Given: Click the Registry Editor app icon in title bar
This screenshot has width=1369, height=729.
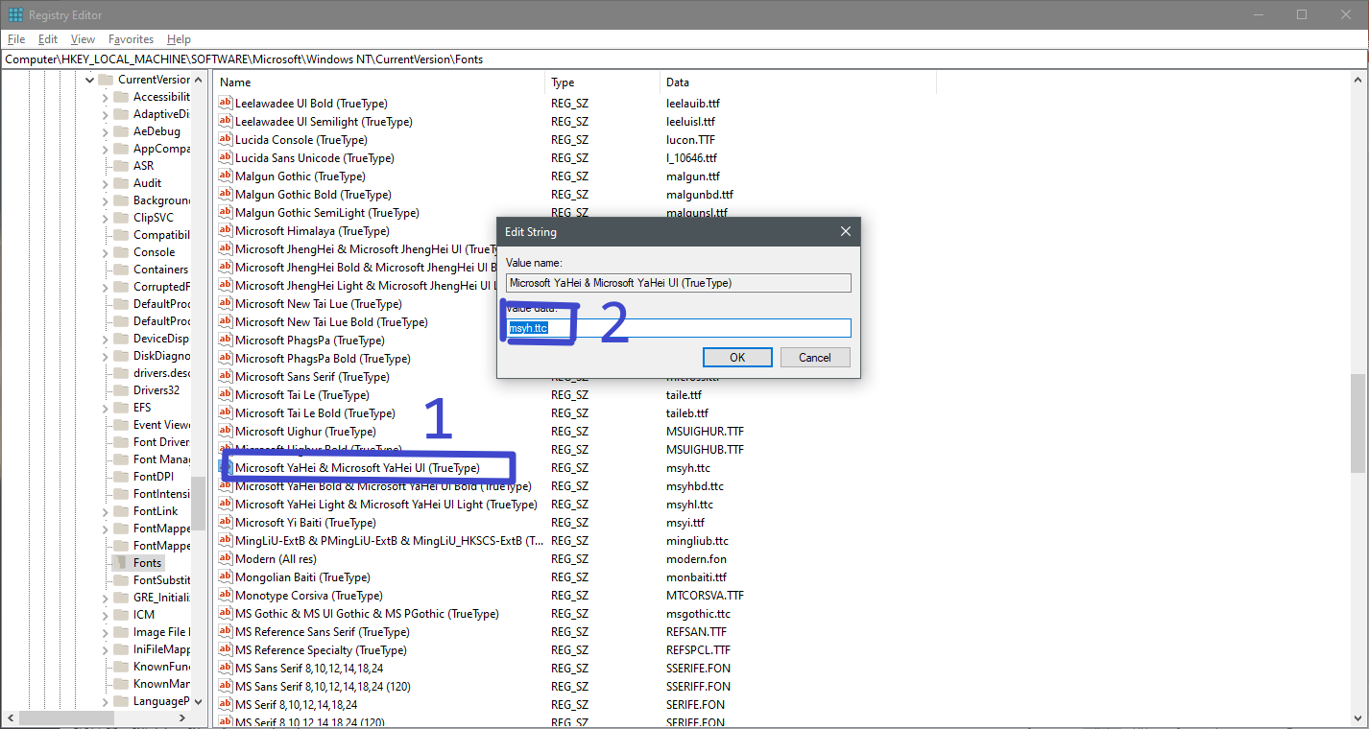Looking at the screenshot, I should coord(15,15).
